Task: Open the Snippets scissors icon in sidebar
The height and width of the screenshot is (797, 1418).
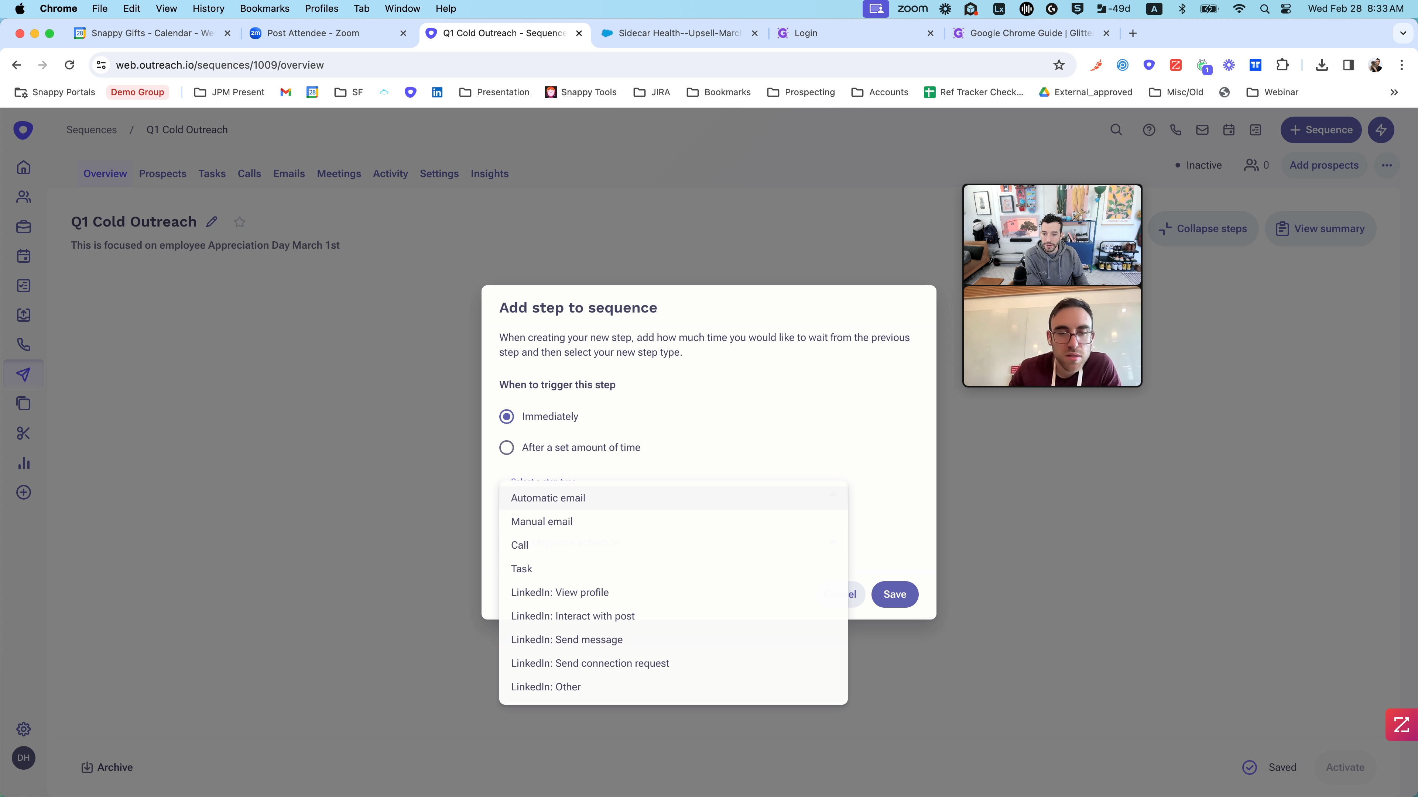Action: 23,434
